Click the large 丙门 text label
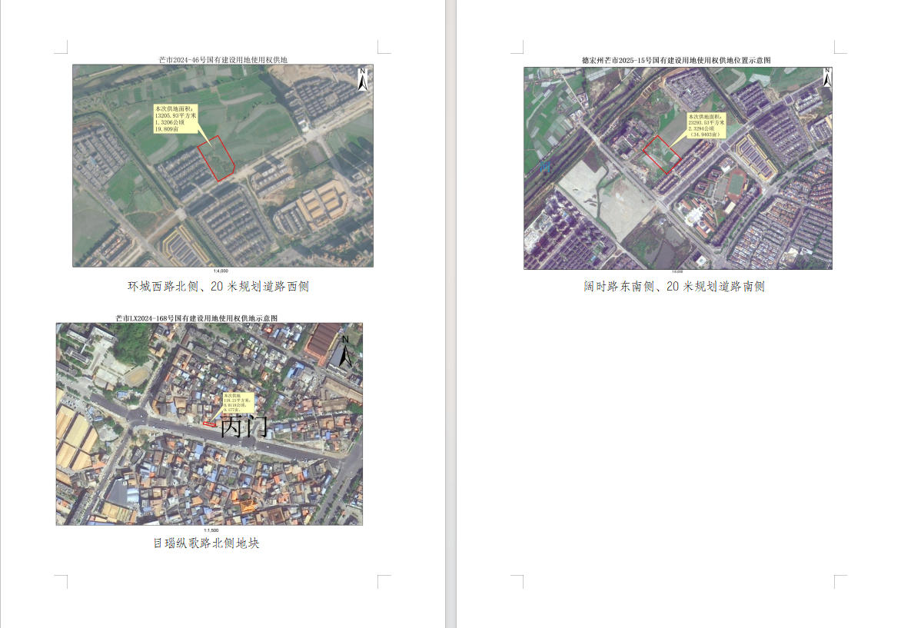Image resolution: width=901 pixels, height=628 pixels. (x=244, y=427)
